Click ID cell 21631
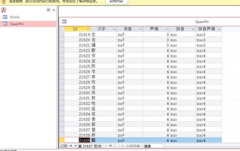The image size is (240, 151). tap(77, 98)
